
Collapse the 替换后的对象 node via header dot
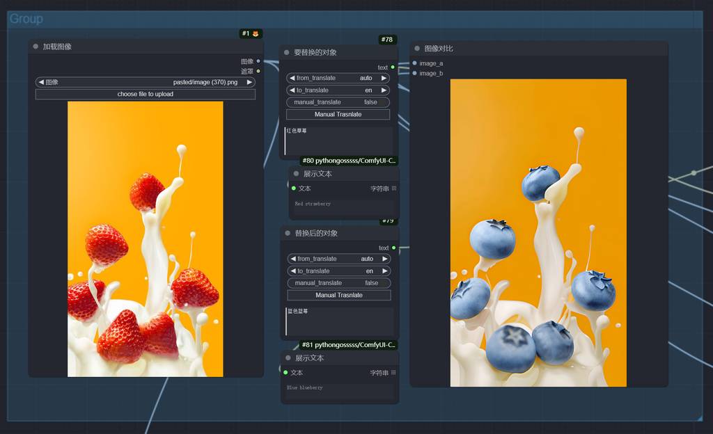(287, 233)
